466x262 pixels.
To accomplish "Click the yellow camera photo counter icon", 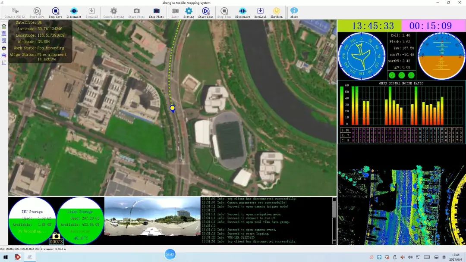I will [56, 236].
